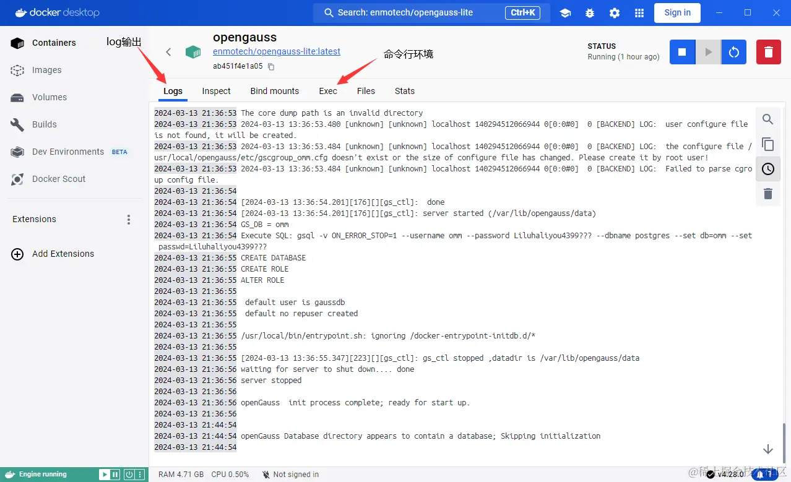Viewport: 791px width, 482px height.
Task: Open Builds in the sidebar
Action: pos(74,124)
